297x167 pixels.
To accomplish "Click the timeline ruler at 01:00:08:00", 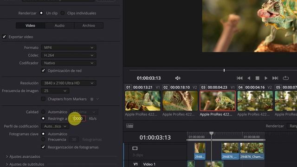I will (x=252, y=137).
